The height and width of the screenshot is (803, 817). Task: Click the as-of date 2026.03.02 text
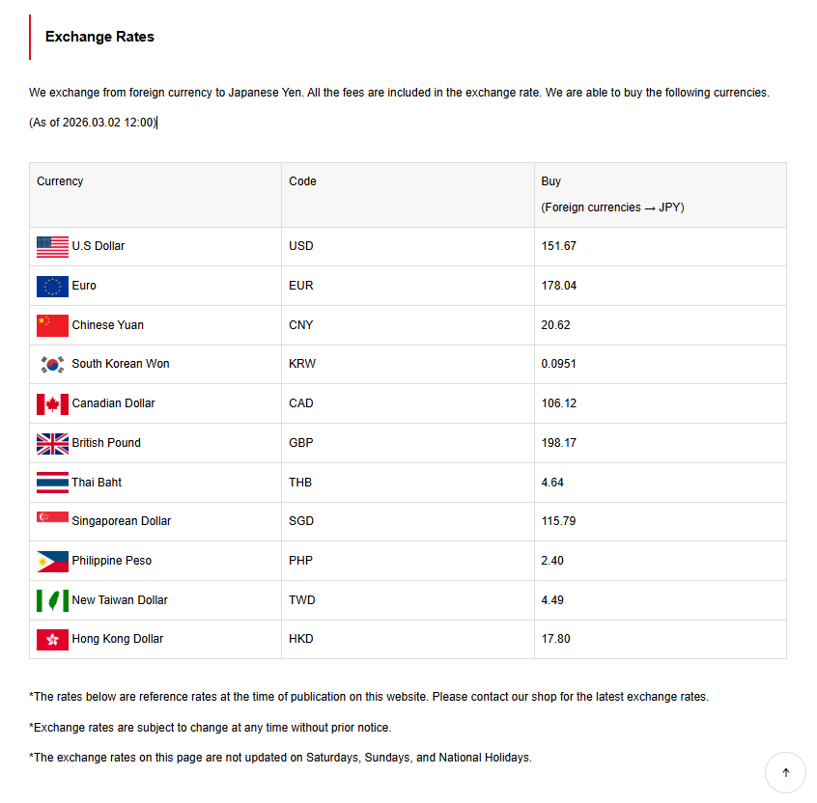(92, 123)
